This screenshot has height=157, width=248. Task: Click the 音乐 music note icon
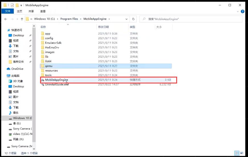(x=10, y=113)
